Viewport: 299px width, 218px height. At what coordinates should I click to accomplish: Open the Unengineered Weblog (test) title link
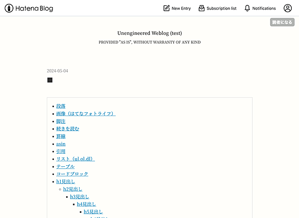149,33
